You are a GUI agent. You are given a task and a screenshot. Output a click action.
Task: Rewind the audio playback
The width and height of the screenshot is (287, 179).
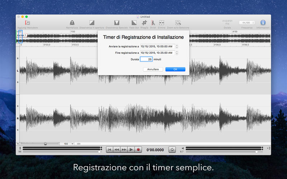click(x=117, y=150)
